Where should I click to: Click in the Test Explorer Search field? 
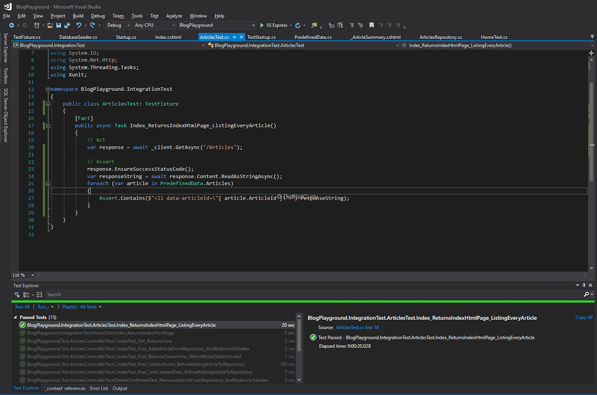pyautogui.click(x=314, y=295)
